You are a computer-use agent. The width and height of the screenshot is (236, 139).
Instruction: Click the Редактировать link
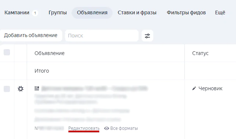[84, 128]
